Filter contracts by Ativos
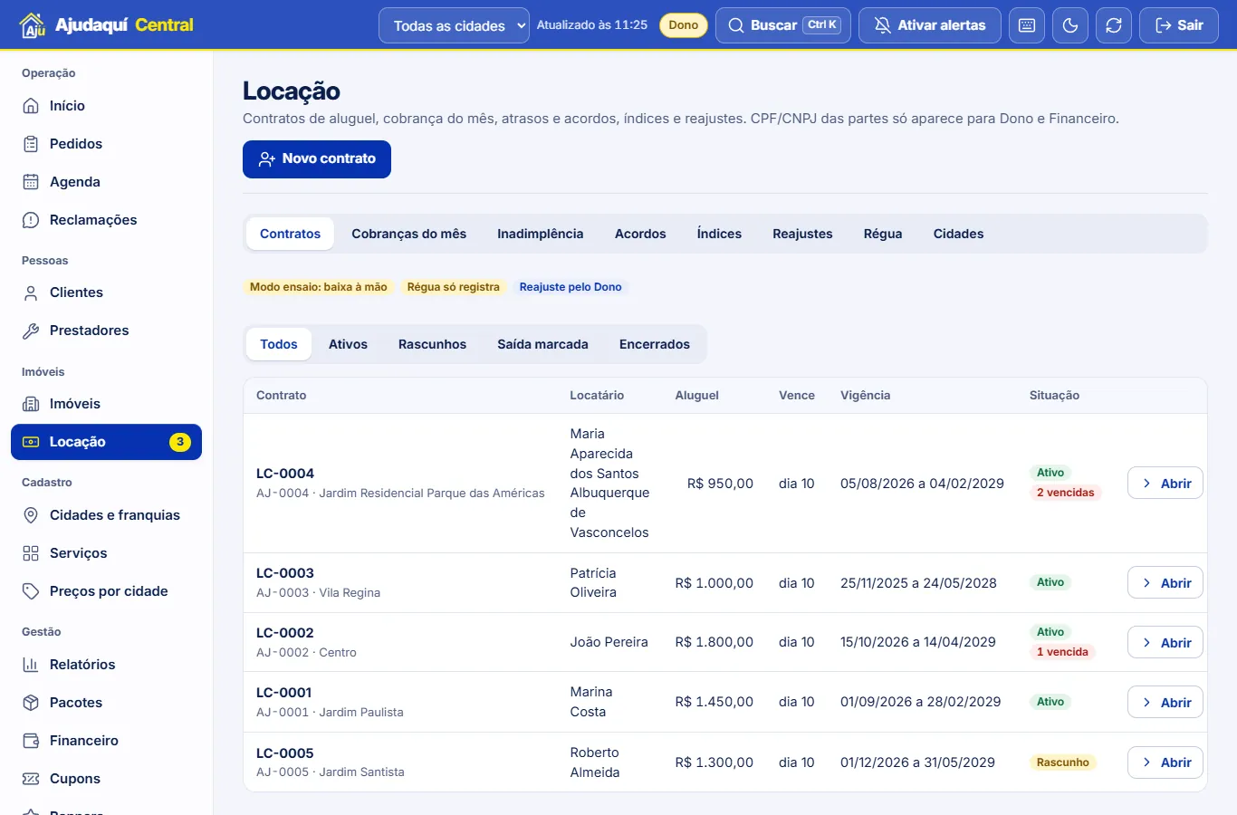The height and width of the screenshot is (815, 1237). coord(348,344)
